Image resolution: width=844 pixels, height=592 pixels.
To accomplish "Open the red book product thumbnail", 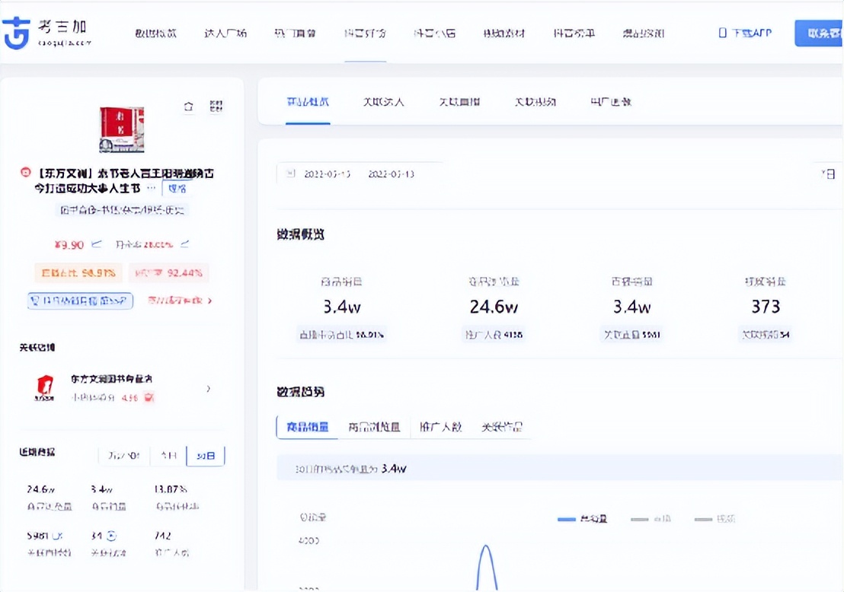I will tap(122, 129).
